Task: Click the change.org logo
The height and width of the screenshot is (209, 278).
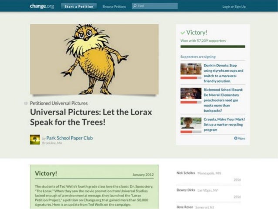Action: [x=42, y=6]
